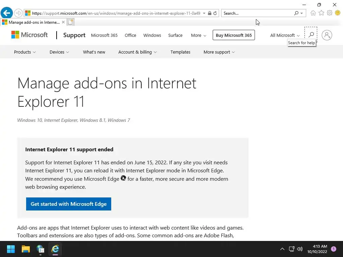This screenshot has width=343, height=257.
Task: Expand the Devices menu
Action: point(59,52)
